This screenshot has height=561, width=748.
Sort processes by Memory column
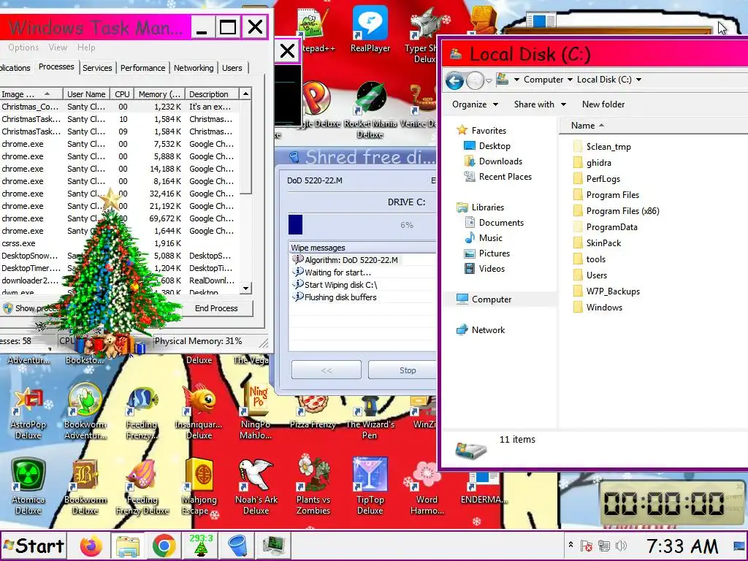click(x=159, y=94)
